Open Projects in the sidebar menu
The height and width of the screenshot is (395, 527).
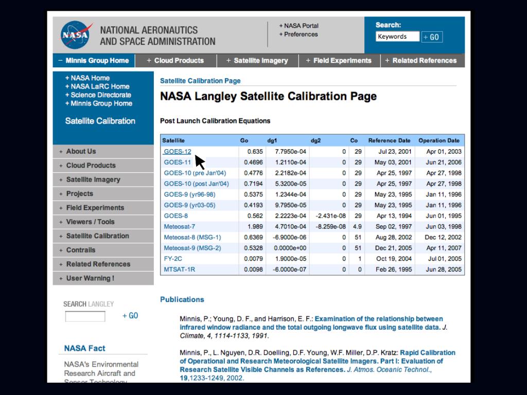(x=103, y=194)
